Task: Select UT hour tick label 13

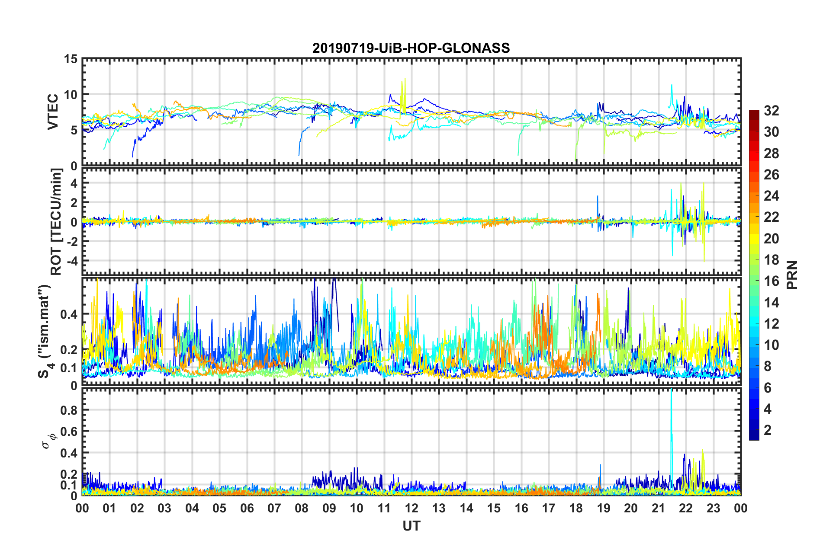Action: (439, 508)
